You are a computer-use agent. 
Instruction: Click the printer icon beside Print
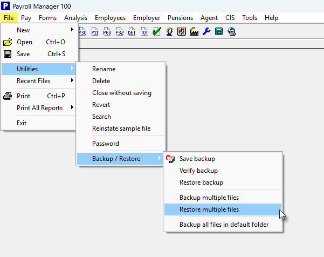(8, 96)
